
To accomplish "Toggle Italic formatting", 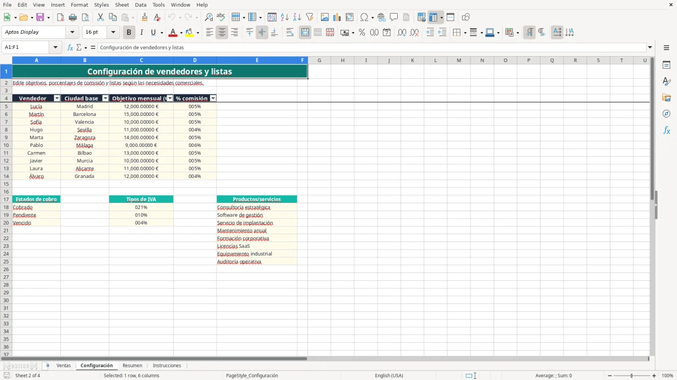I will (x=142, y=33).
